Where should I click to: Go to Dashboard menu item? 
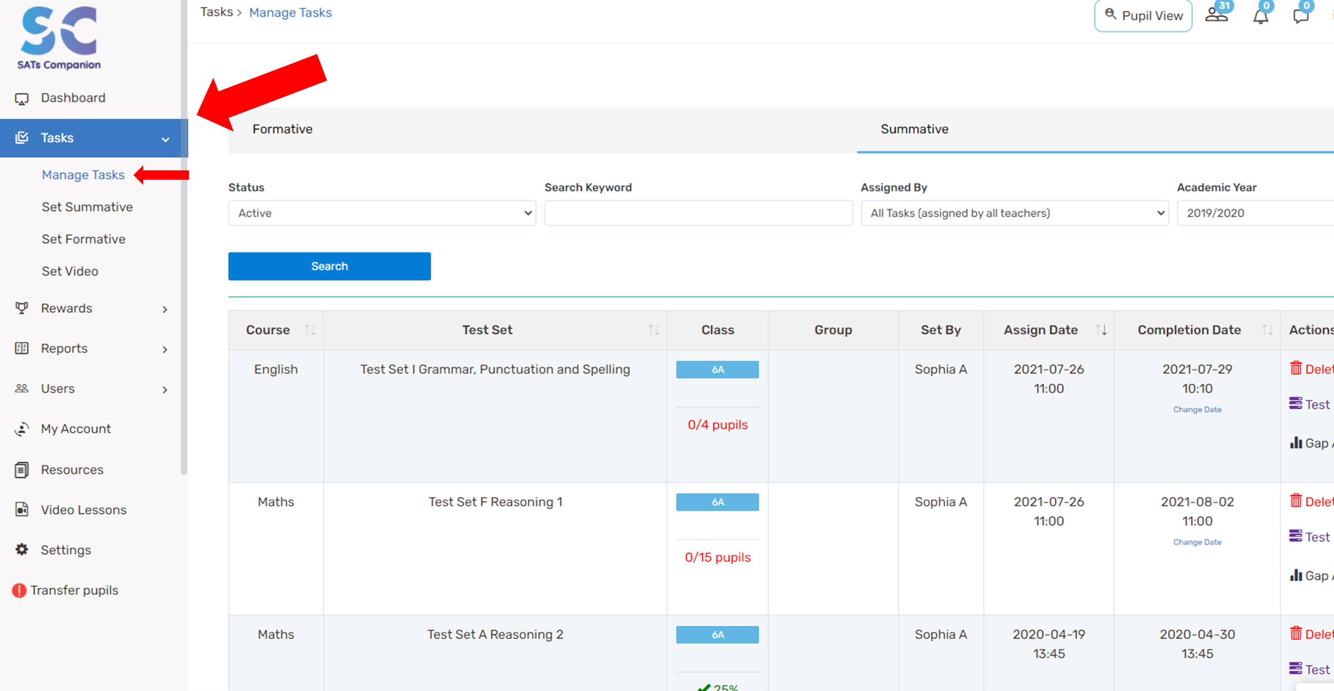[73, 98]
